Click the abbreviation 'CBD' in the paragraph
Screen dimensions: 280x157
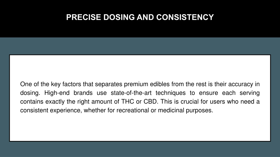tap(150, 102)
